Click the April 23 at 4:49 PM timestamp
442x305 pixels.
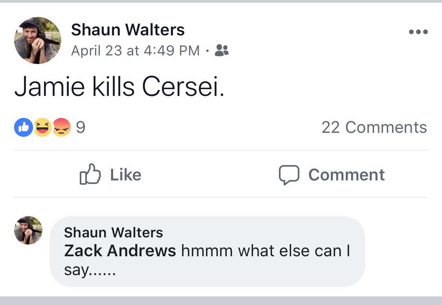coord(136,50)
